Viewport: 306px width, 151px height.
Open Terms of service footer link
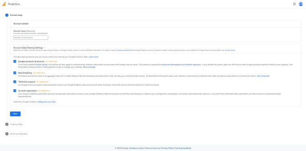click(x=153, y=148)
